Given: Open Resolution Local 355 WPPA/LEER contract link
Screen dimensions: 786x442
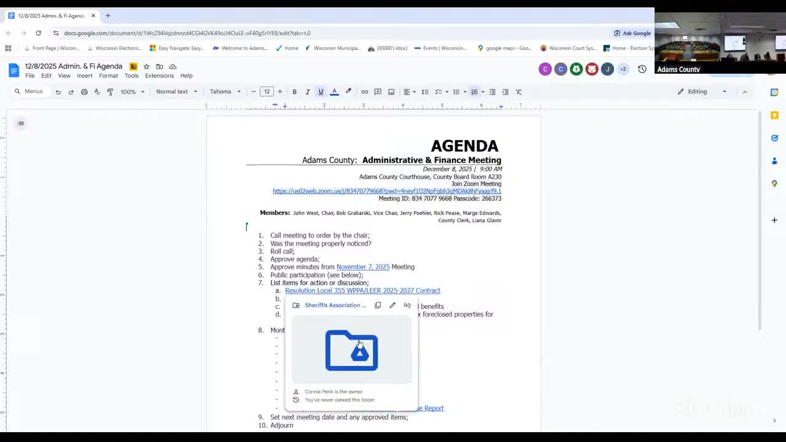Looking at the screenshot, I should pyautogui.click(x=362, y=291).
